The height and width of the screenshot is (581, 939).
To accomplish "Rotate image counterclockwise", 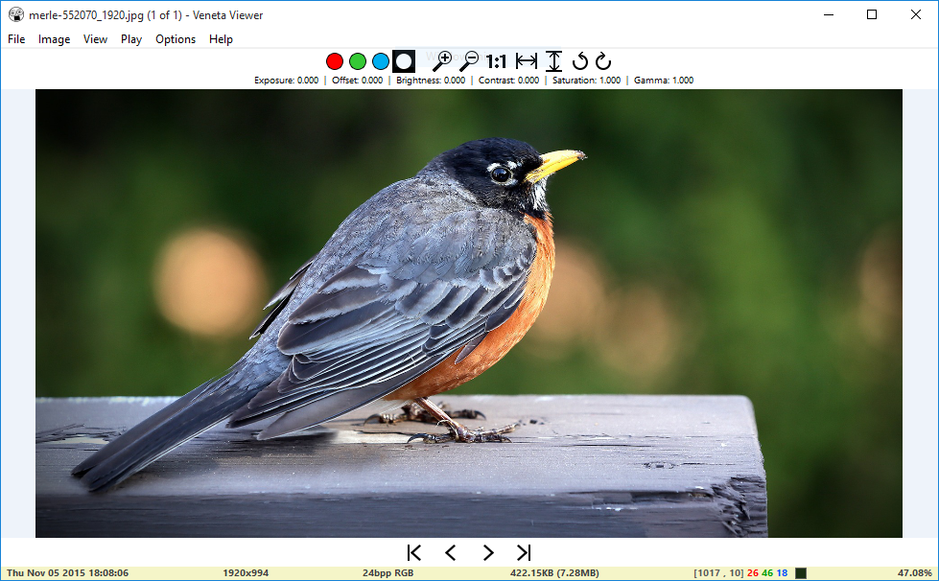I will (579, 61).
